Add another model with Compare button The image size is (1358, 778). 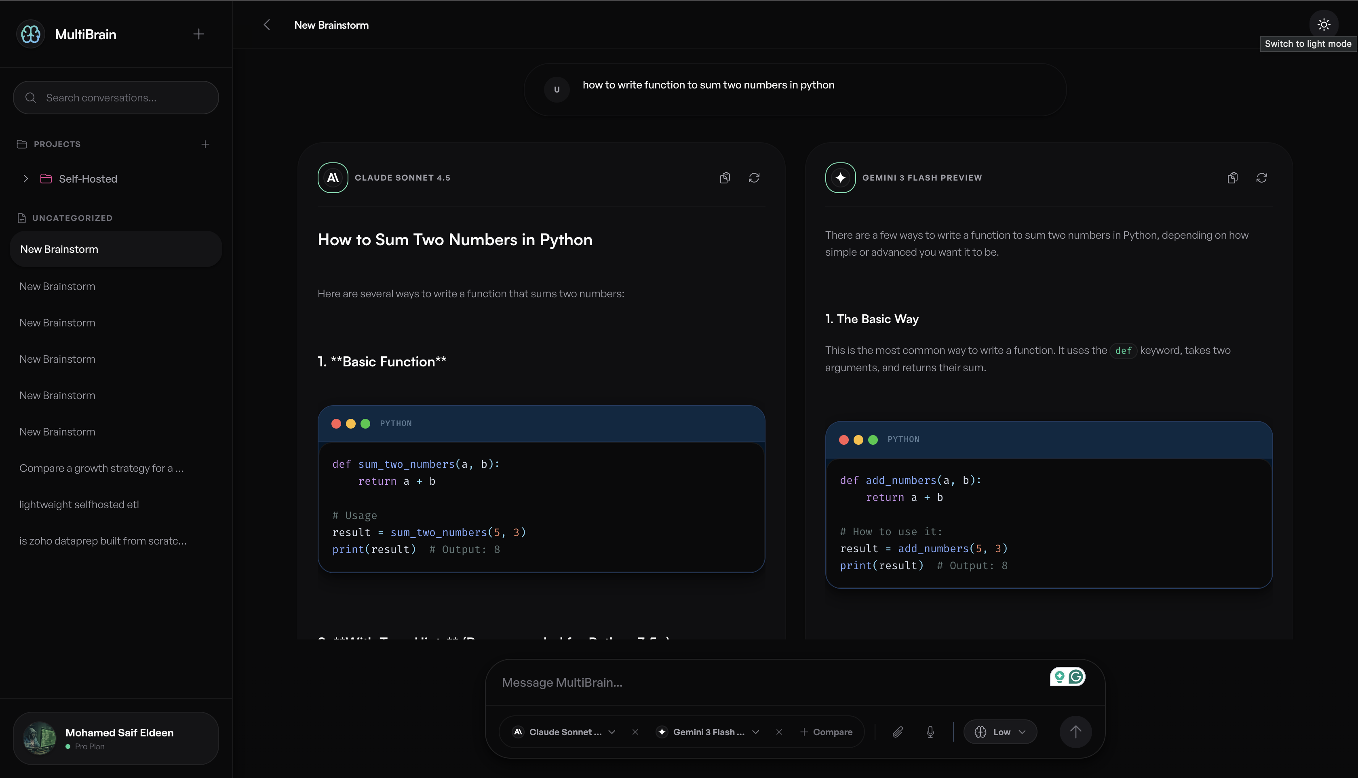tap(826, 732)
